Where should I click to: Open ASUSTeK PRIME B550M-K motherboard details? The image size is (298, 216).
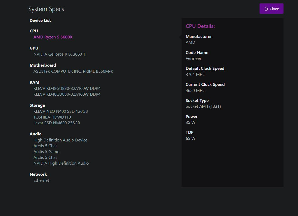(73, 71)
